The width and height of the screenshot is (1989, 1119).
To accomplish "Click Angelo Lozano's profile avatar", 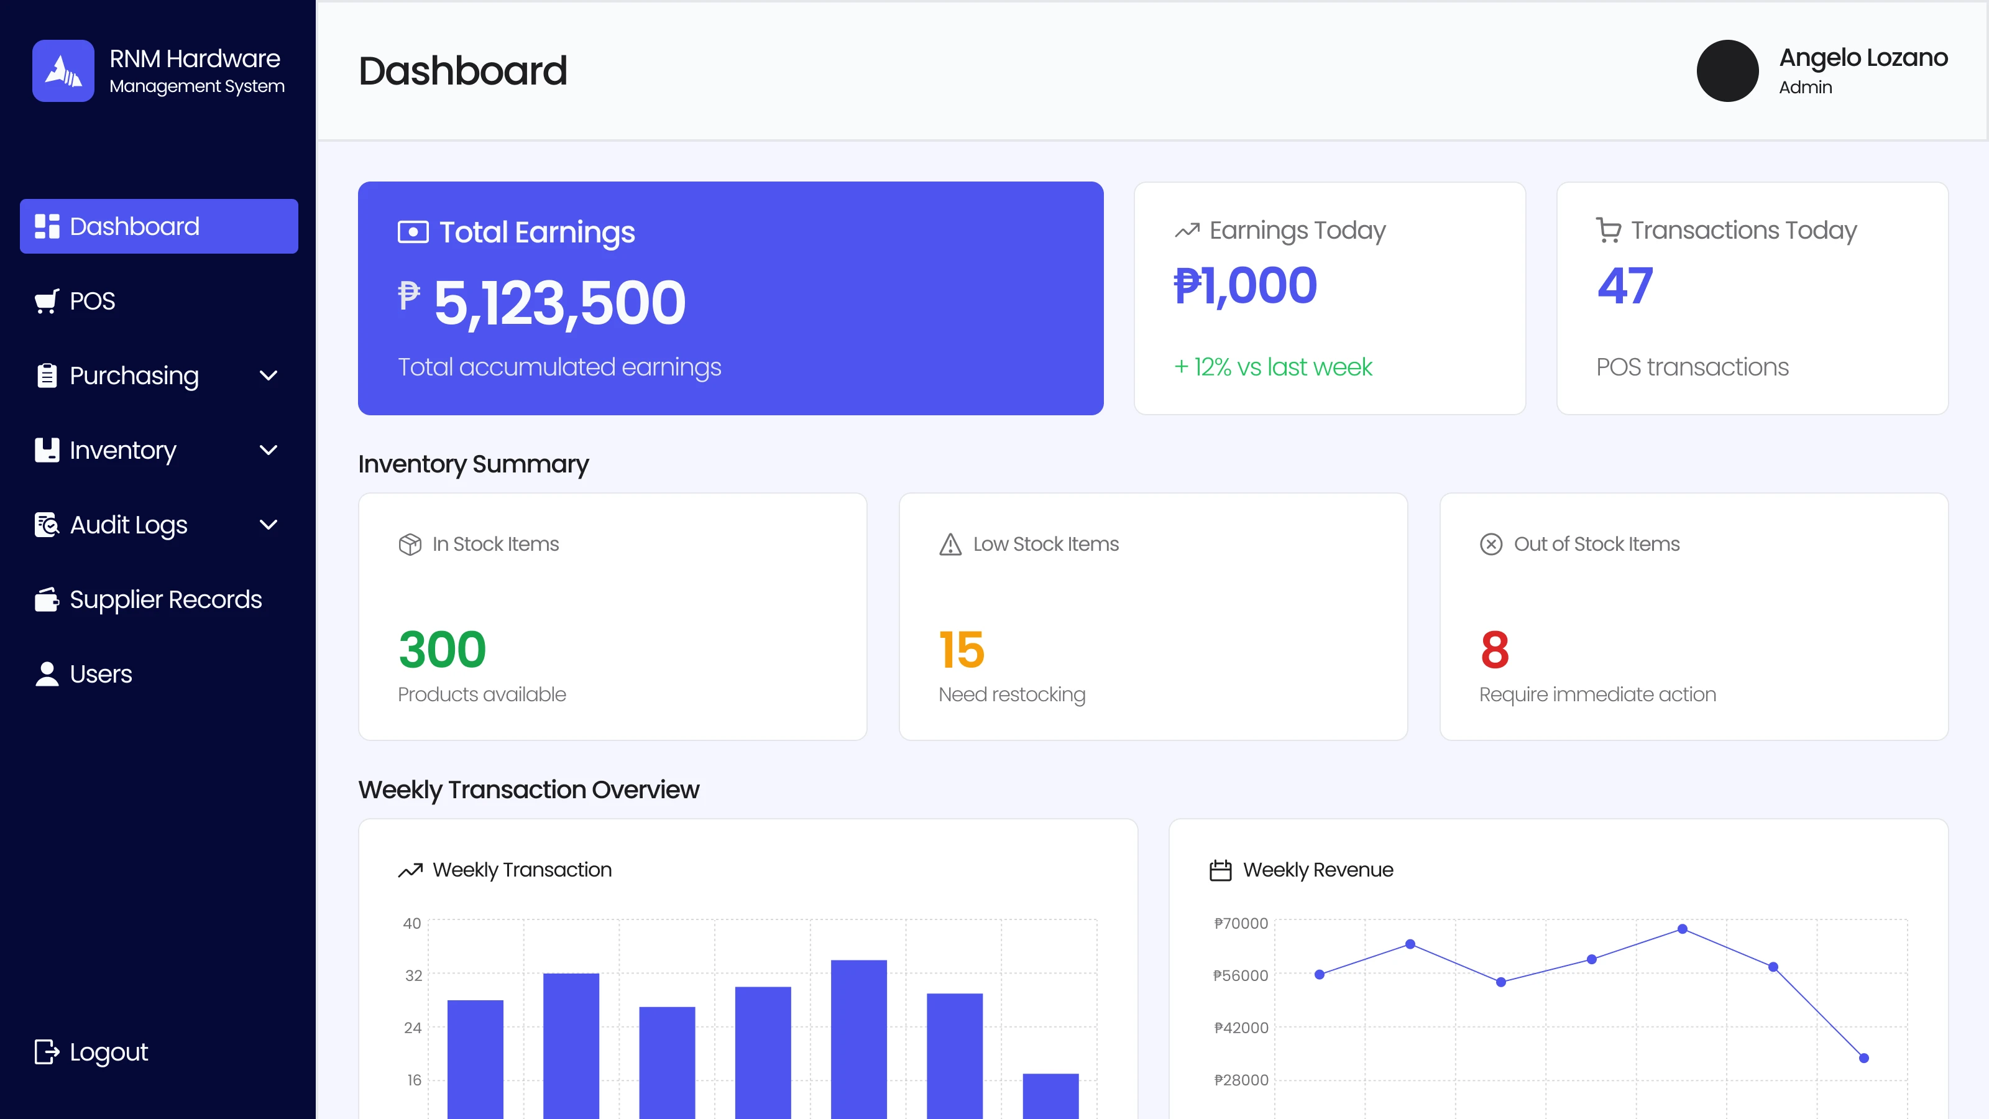I will click(1728, 70).
